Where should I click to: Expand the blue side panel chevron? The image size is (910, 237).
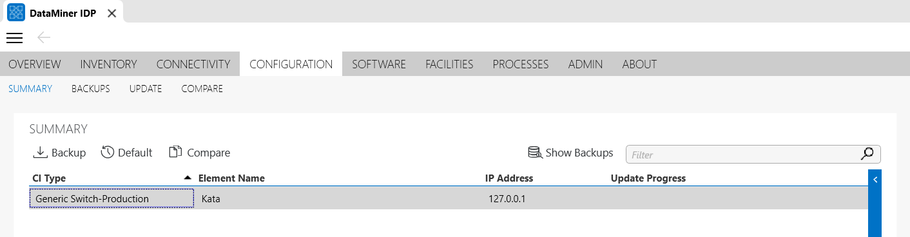pos(875,180)
